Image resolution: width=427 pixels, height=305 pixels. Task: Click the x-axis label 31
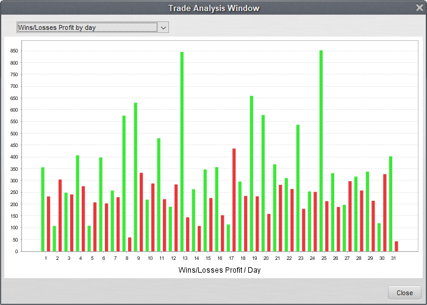393,258
